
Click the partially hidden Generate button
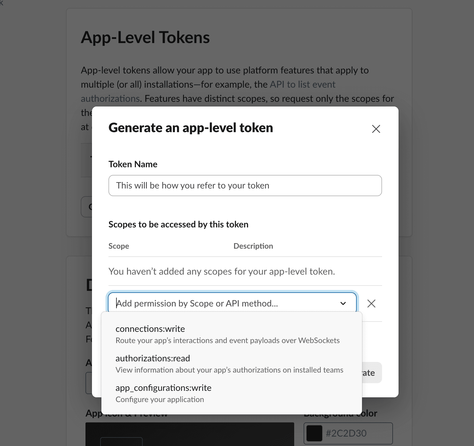click(x=372, y=373)
